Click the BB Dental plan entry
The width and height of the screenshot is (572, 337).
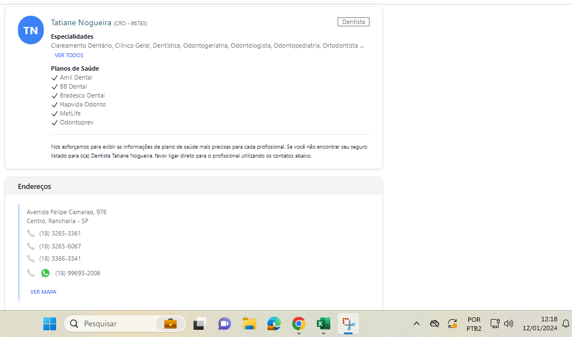(73, 86)
